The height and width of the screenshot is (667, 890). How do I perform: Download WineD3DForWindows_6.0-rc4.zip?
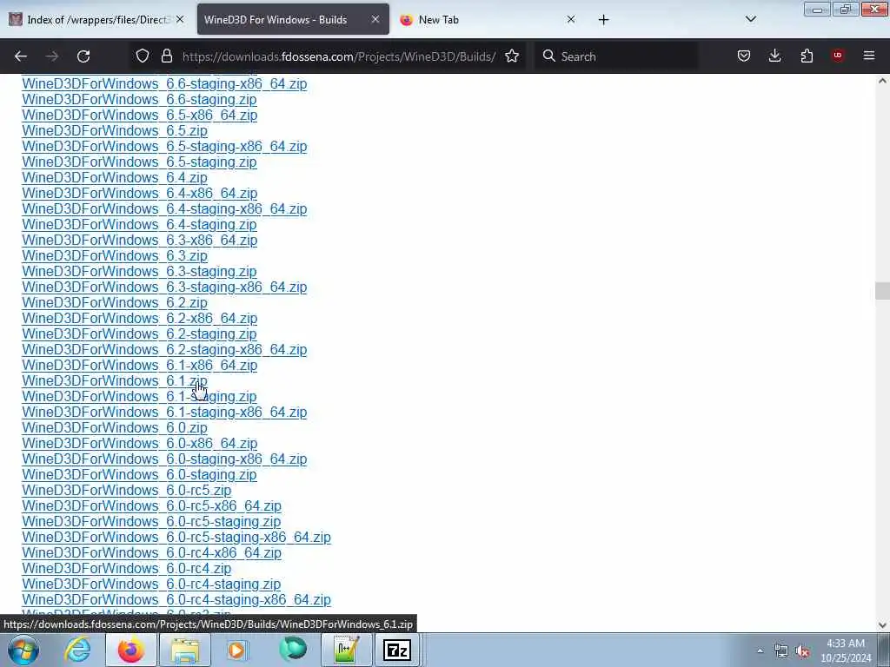point(127,569)
